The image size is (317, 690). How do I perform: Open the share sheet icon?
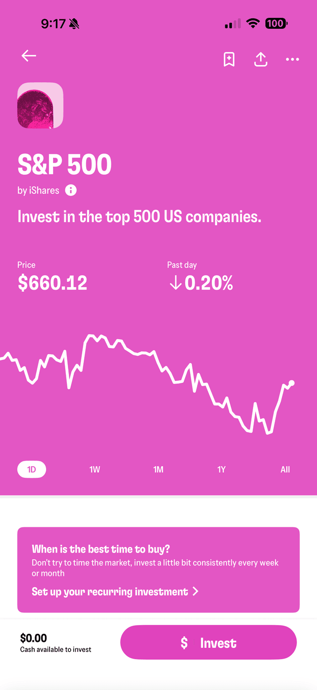tap(261, 60)
